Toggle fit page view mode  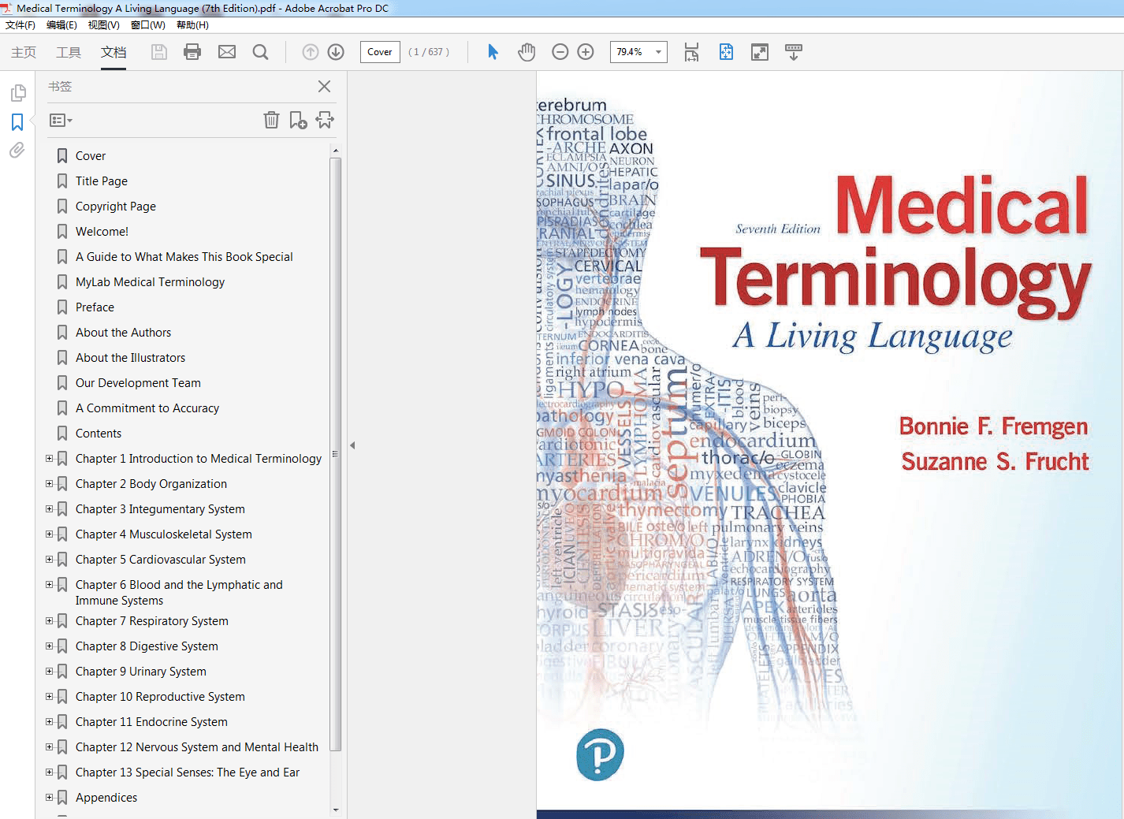[x=725, y=51]
